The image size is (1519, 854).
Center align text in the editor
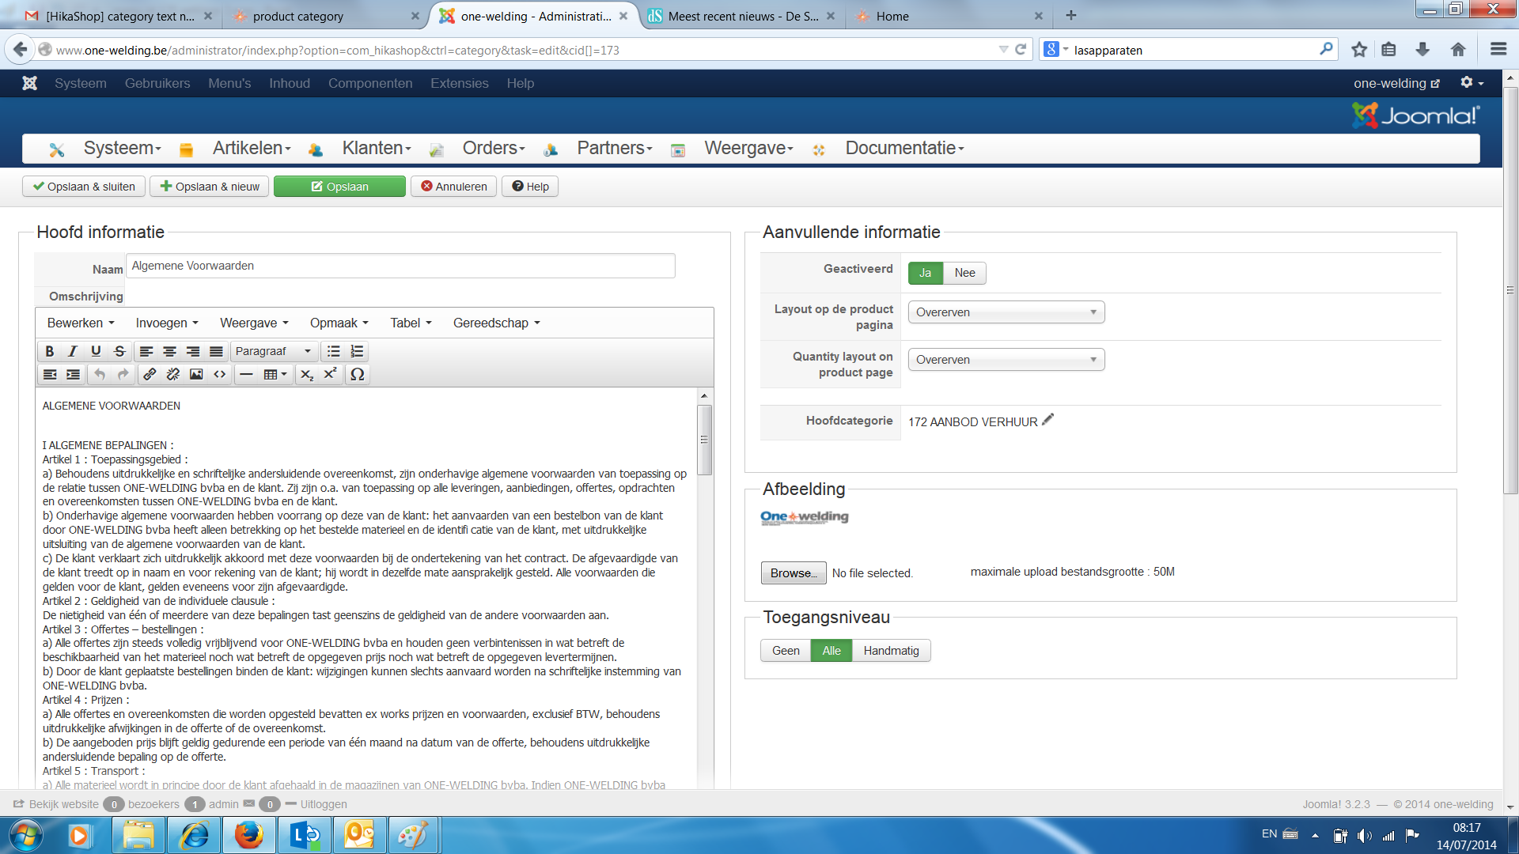pos(169,351)
